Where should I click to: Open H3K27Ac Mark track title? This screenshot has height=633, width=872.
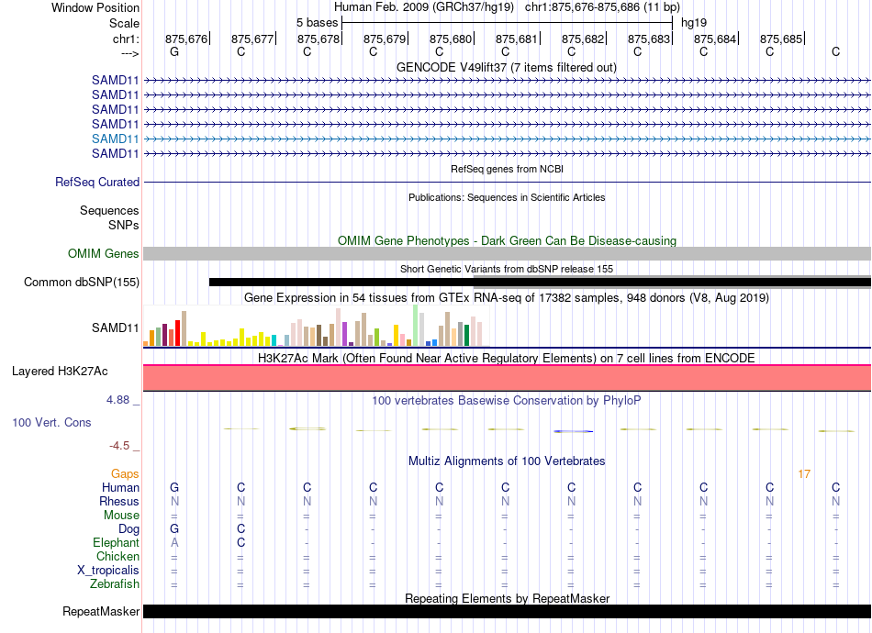pyautogui.click(x=507, y=359)
